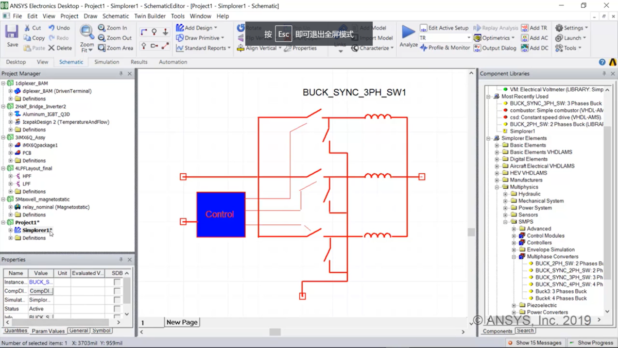Click the Properties table vertical scrollbar
The width and height of the screenshot is (618, 348).
(x=127, y=293)
